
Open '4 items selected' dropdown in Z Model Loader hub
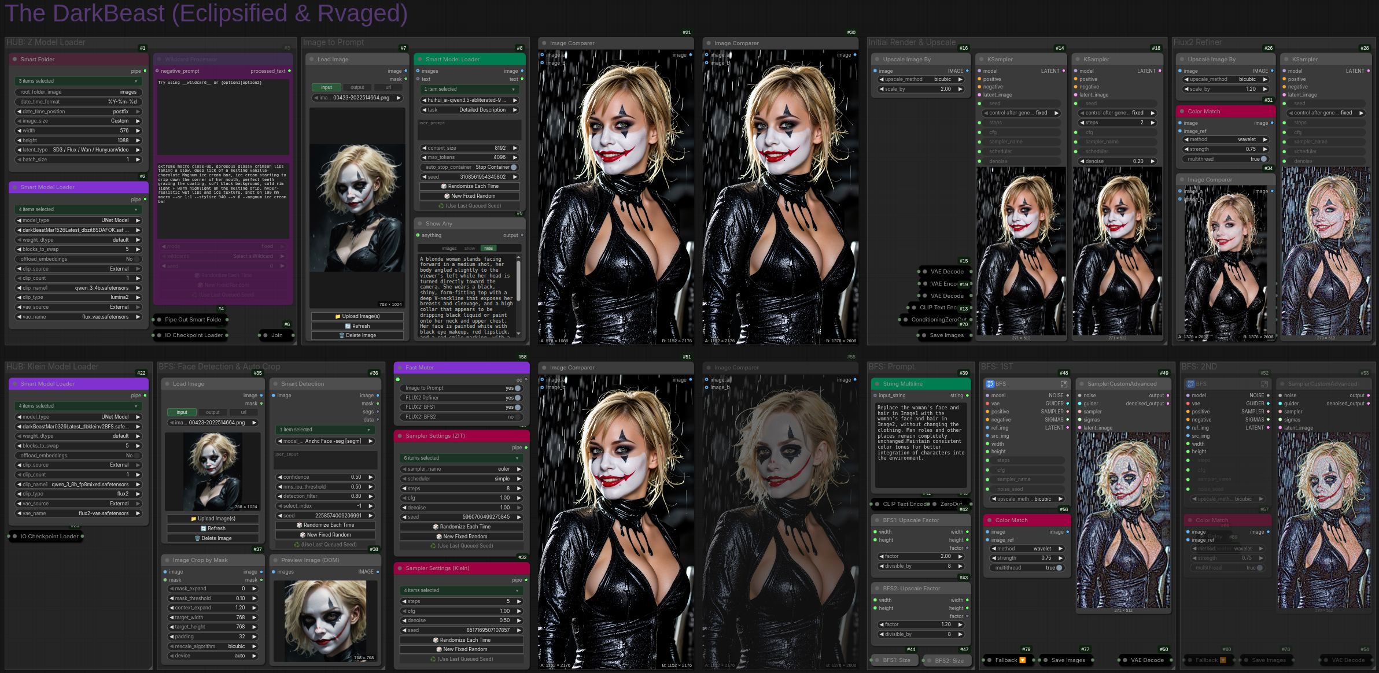79,209
